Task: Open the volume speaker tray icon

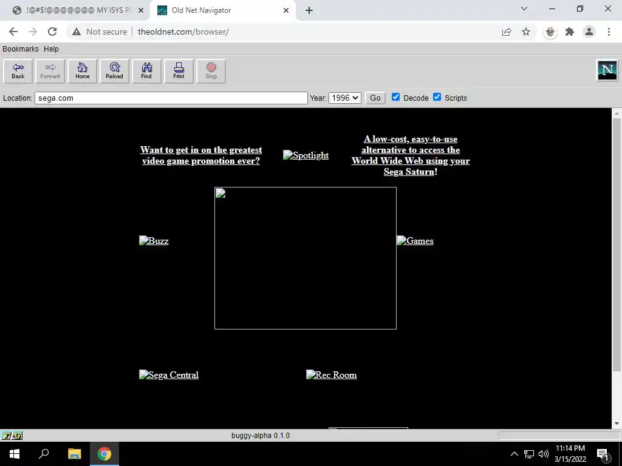Action: (544, 454)
